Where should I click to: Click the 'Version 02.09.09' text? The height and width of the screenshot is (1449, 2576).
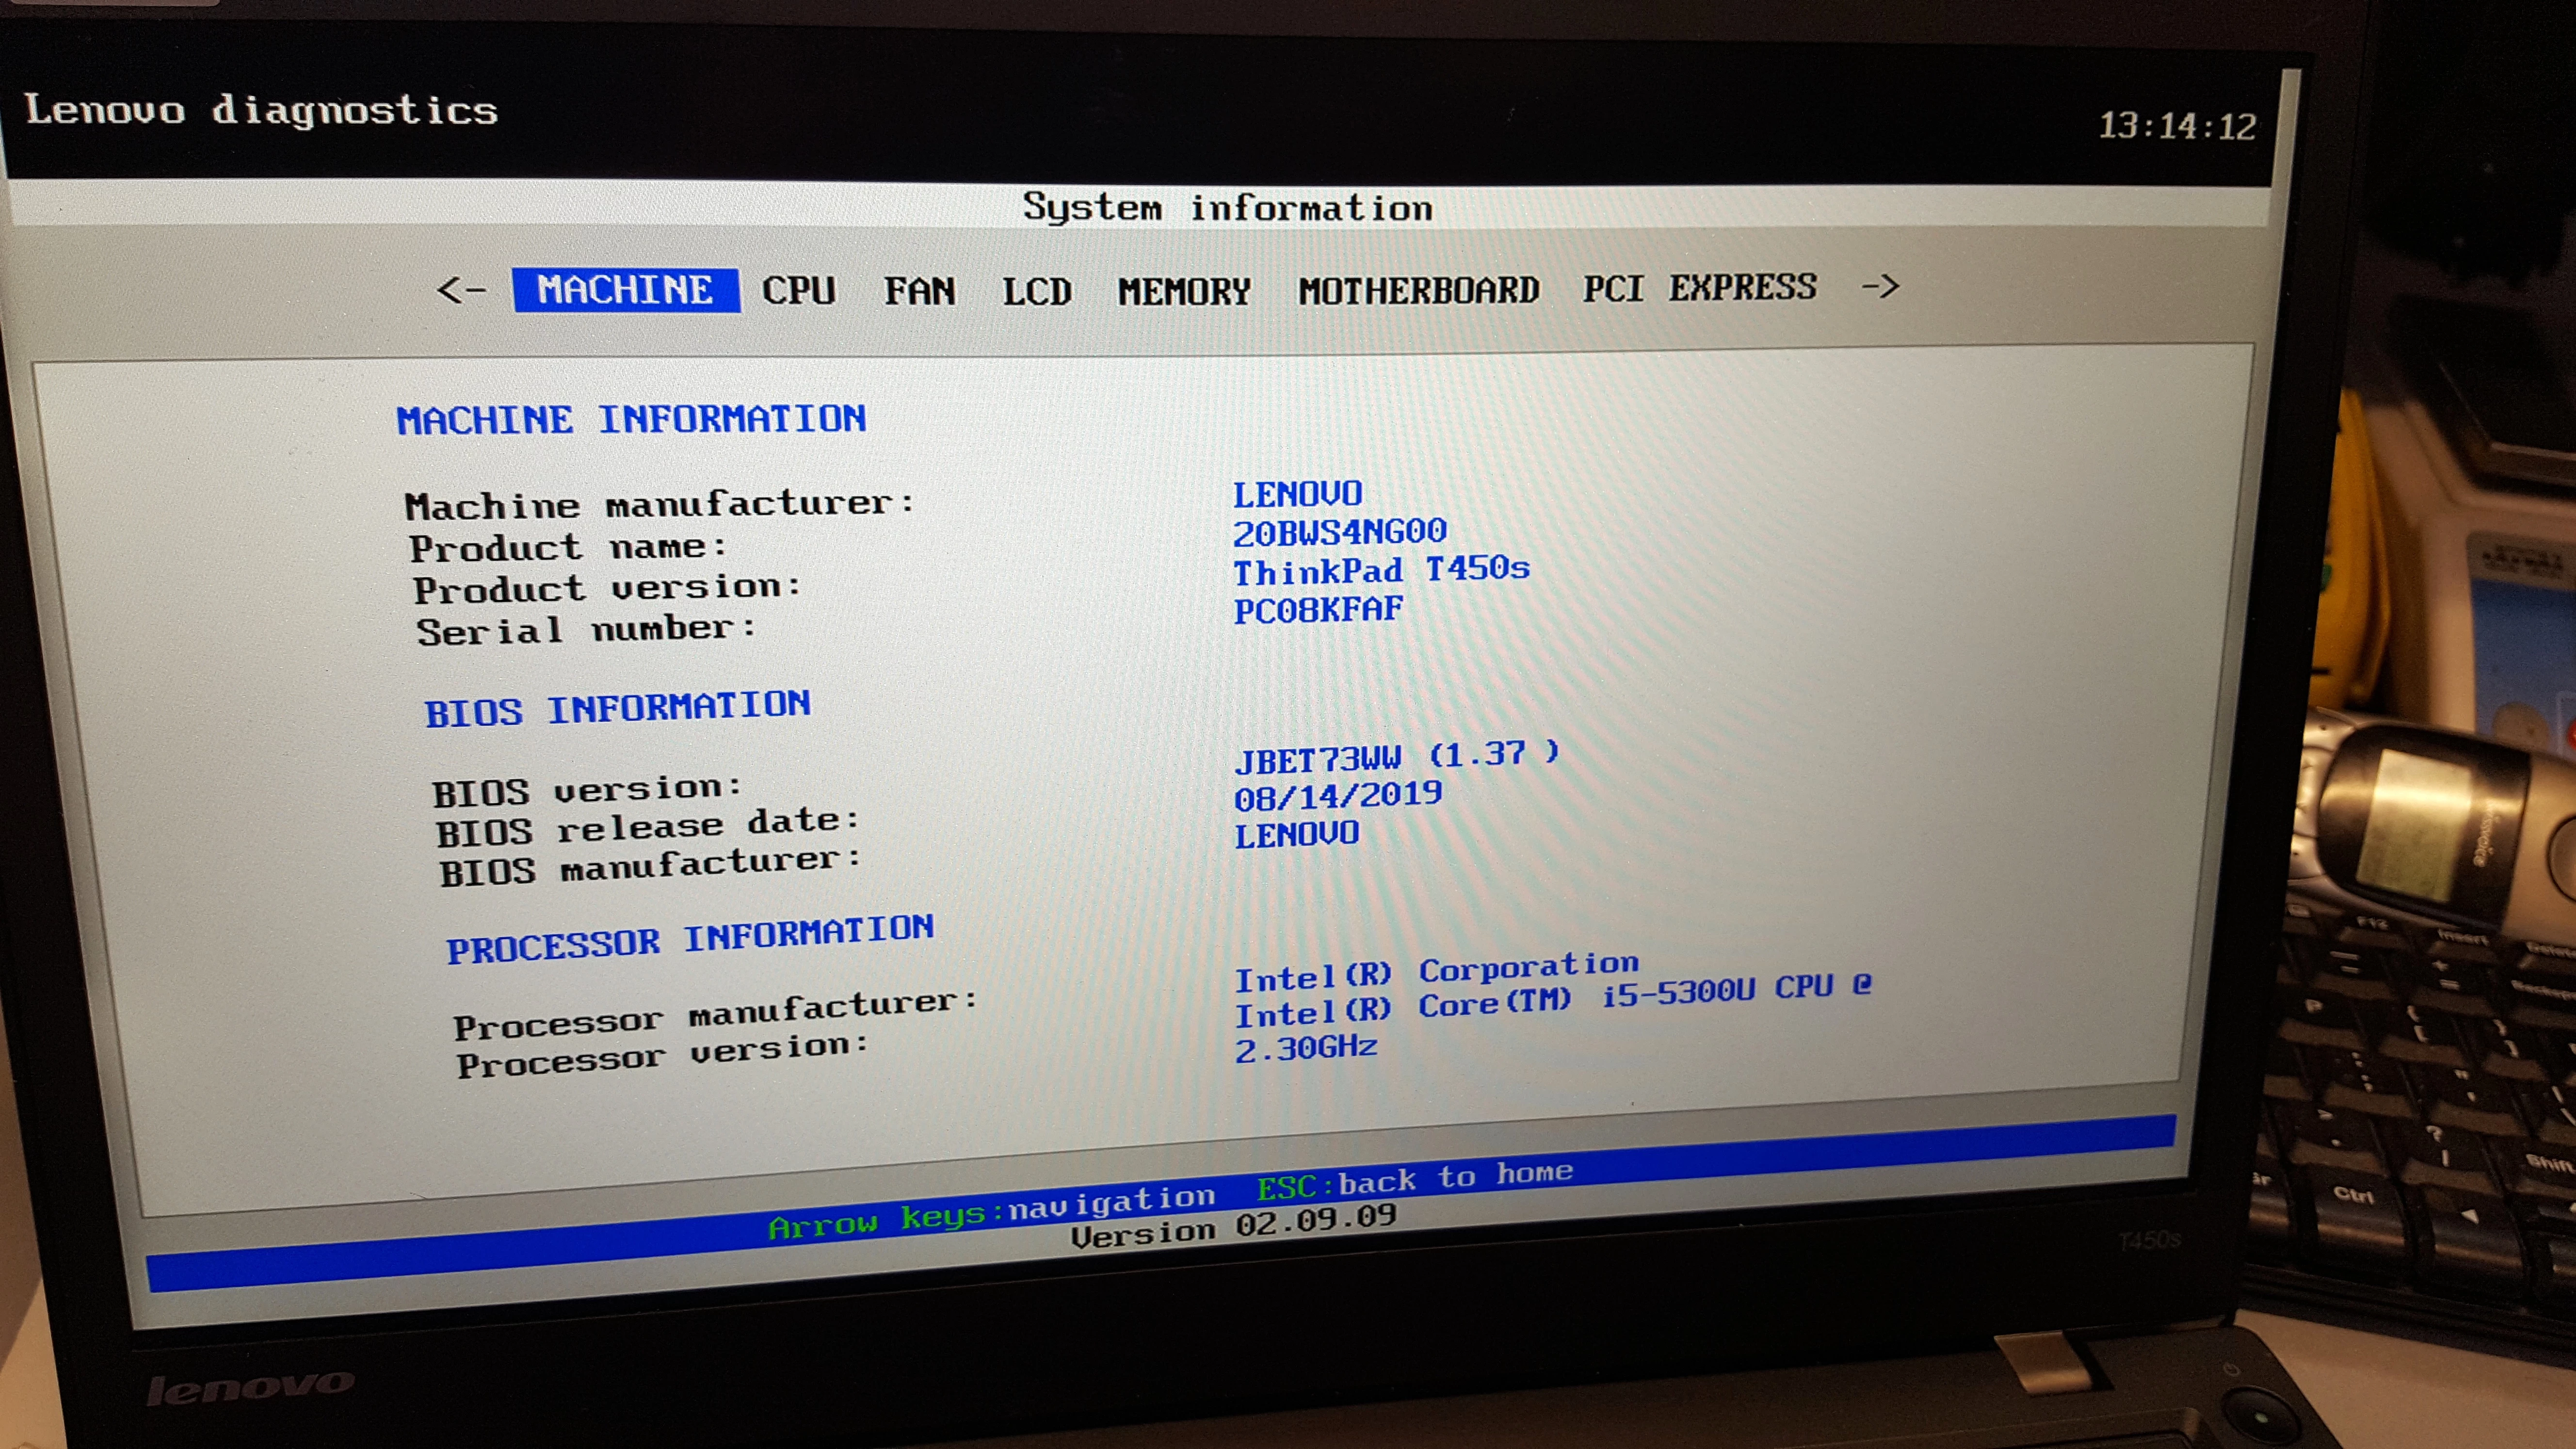1234,1225
